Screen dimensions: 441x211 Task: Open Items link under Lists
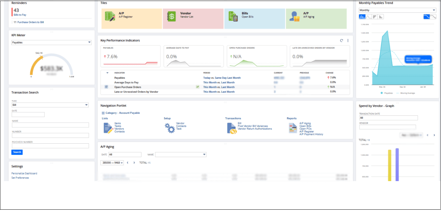[x=118, y=123]
